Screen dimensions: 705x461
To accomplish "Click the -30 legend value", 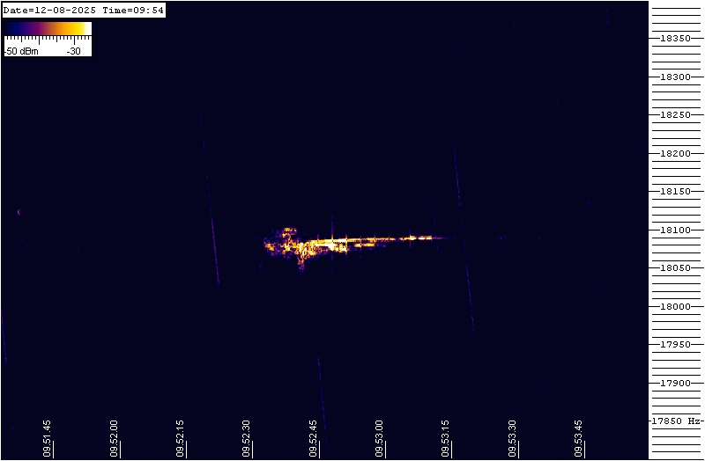I will (x=74, y=51).
